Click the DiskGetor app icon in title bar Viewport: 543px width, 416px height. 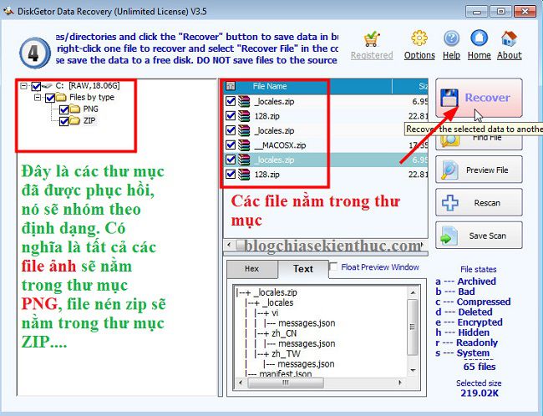click(x=8, y=11)
